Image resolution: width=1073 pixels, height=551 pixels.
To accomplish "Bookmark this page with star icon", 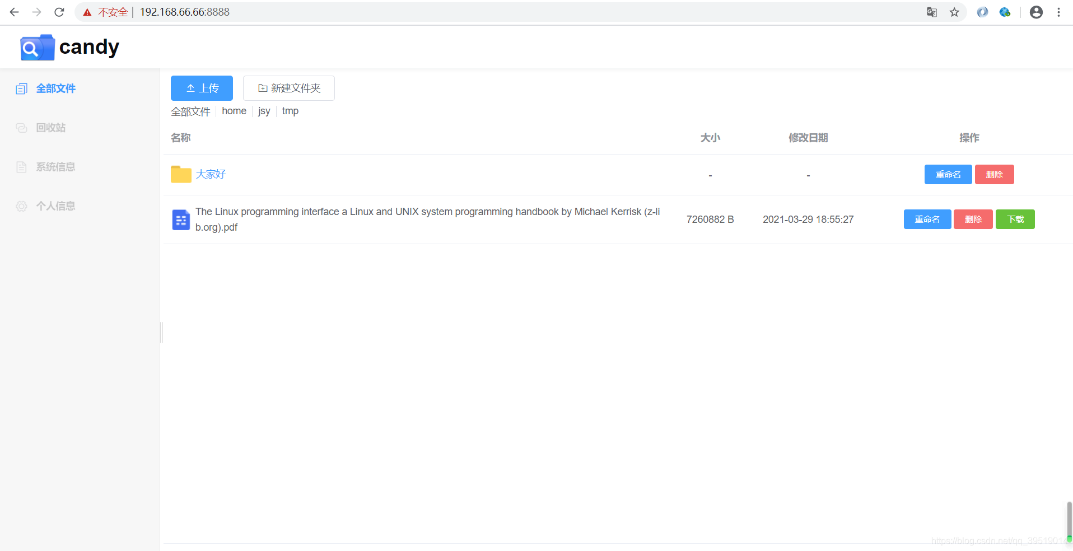I will pyautogui.click(x=954, y=12).
